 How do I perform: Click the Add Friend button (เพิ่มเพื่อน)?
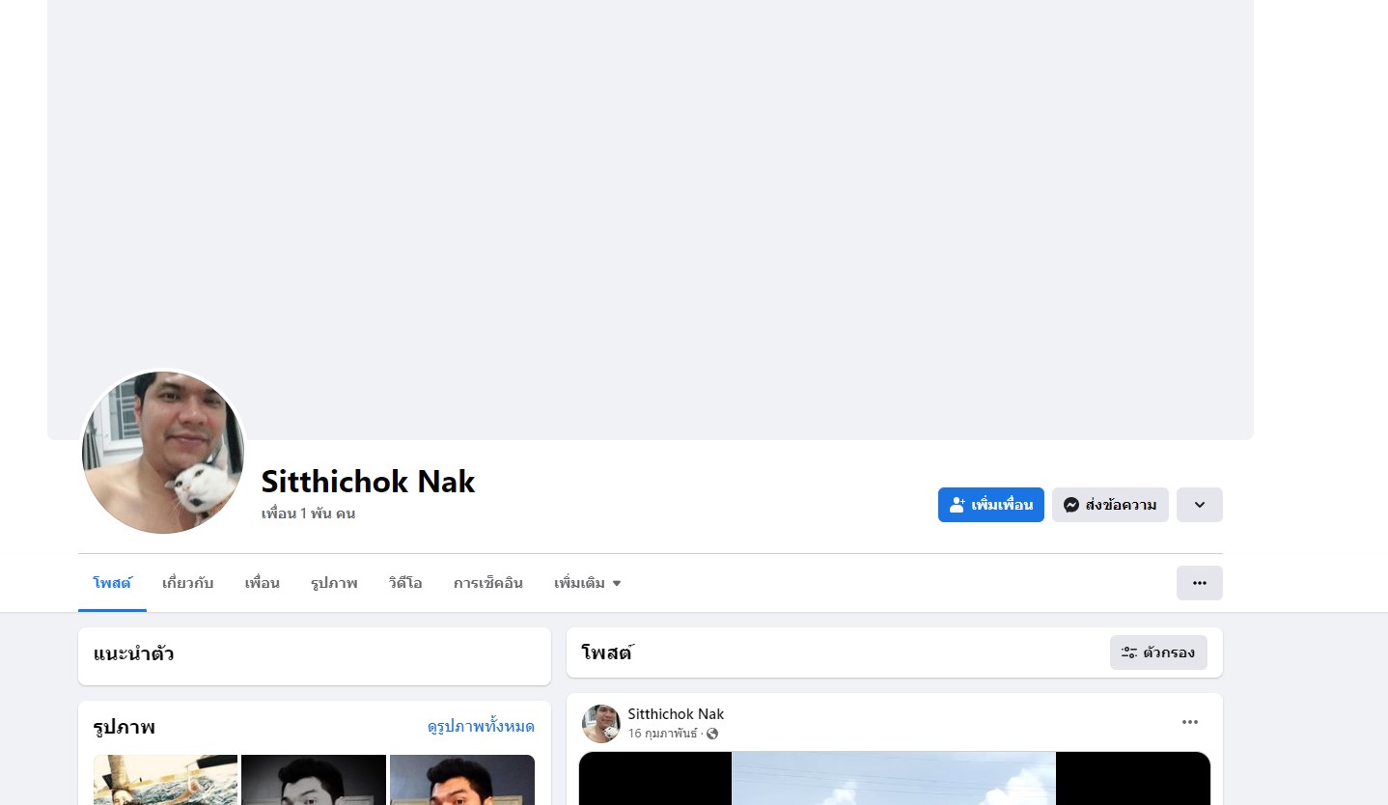coord(990,505)
